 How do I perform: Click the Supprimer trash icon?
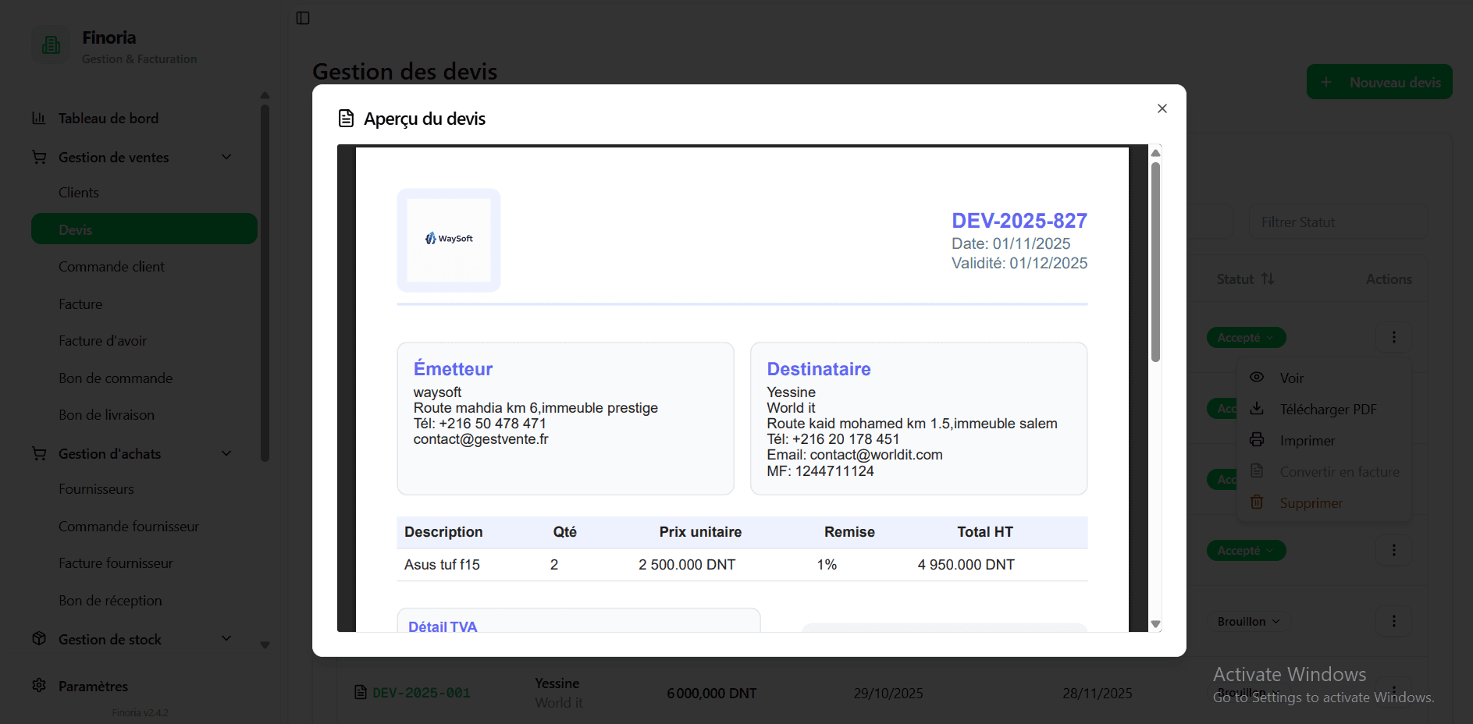(1257, 502)
